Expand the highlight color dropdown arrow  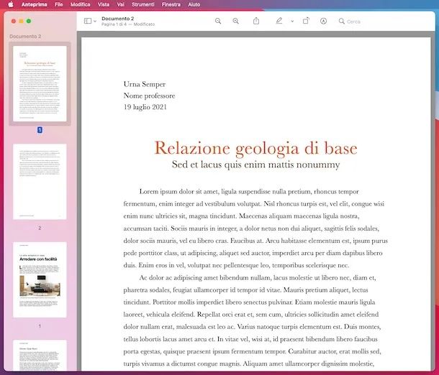(x=292, y=22)
